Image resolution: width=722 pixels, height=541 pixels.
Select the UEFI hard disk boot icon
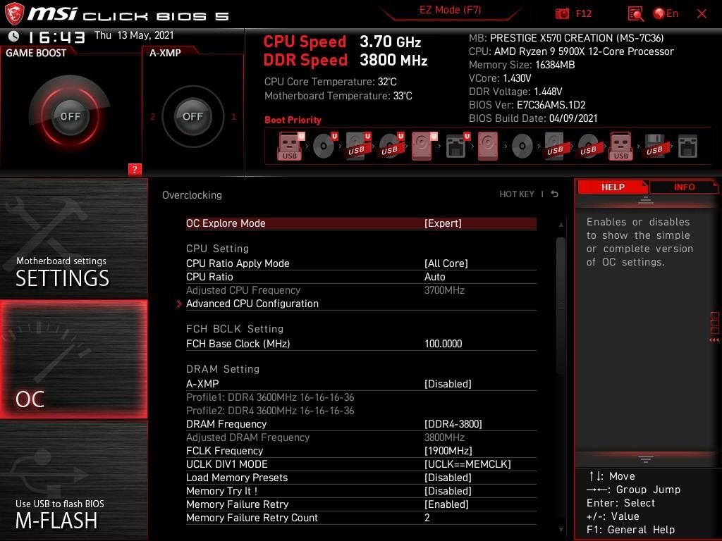pos(424,147)
